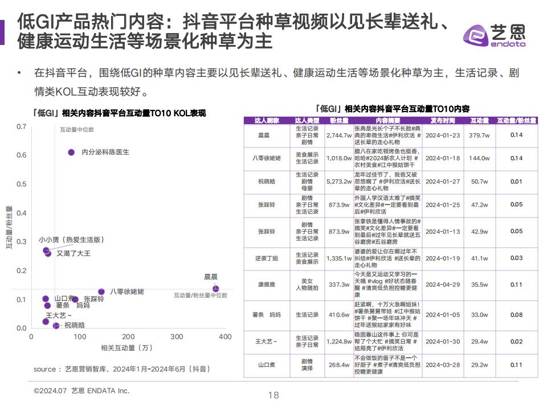Select the date 2024-01-23
The height and width of the screenshot is (410, 547).
(443, 136)
